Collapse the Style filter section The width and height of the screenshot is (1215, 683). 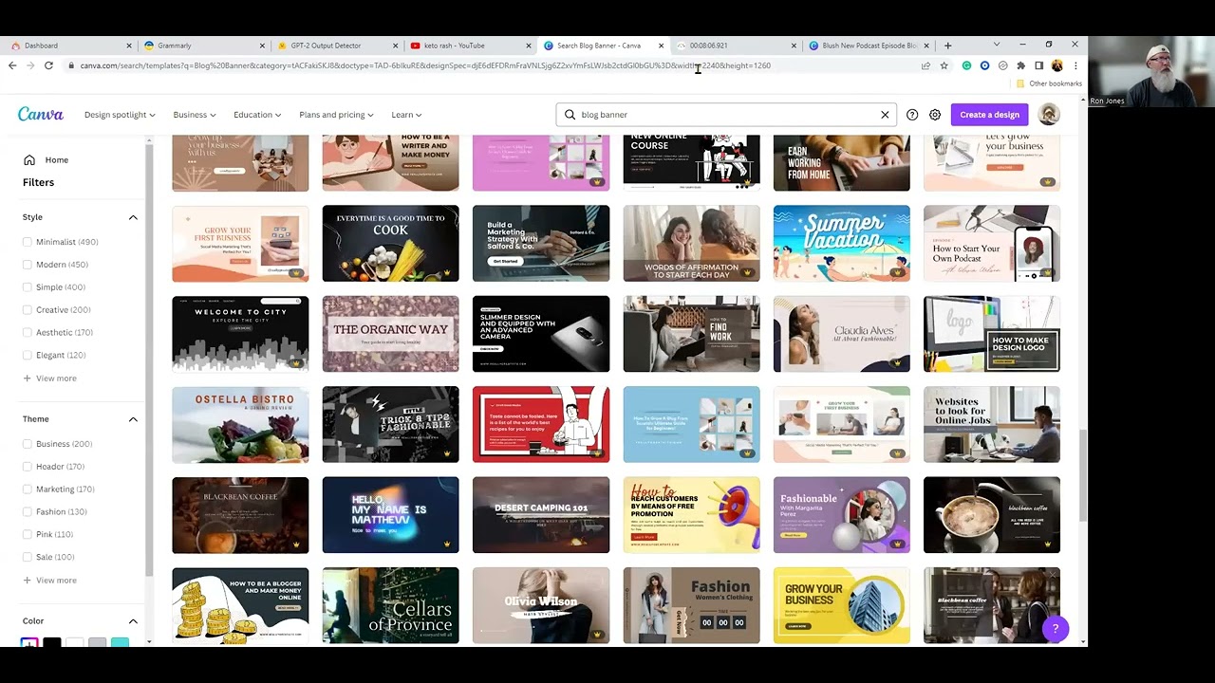pos(133,217)
